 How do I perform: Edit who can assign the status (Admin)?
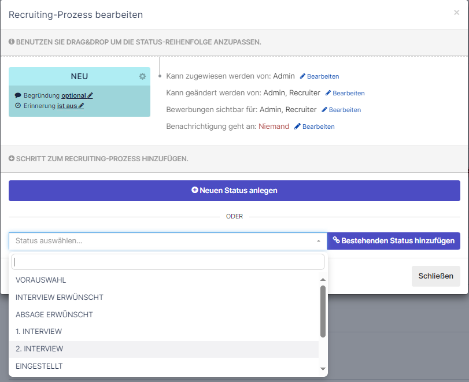(x=319, y=76)
